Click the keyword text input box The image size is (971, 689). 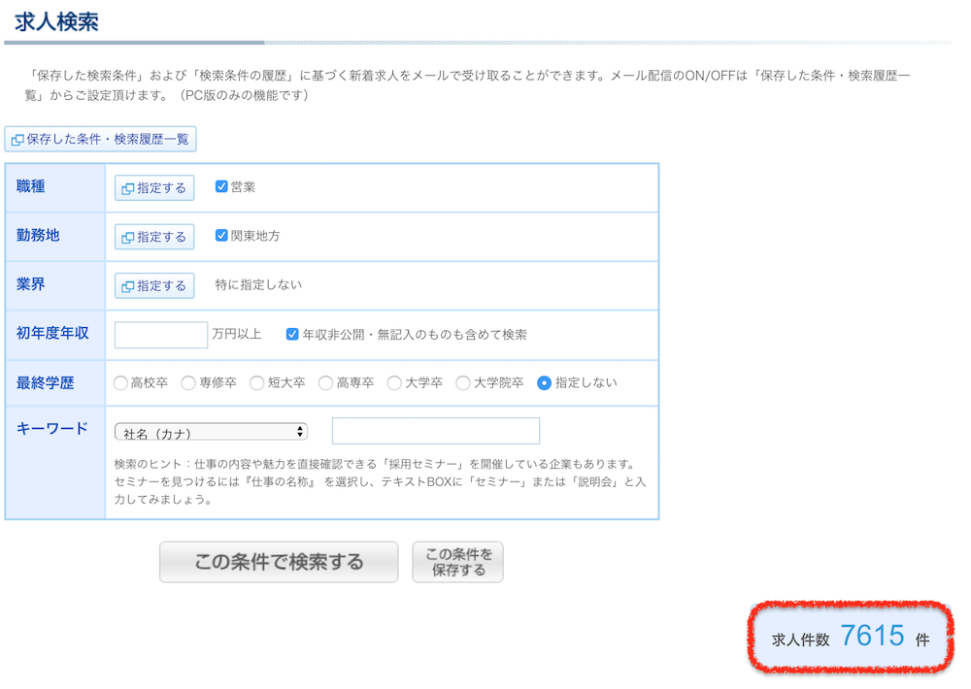pos(435,431)
